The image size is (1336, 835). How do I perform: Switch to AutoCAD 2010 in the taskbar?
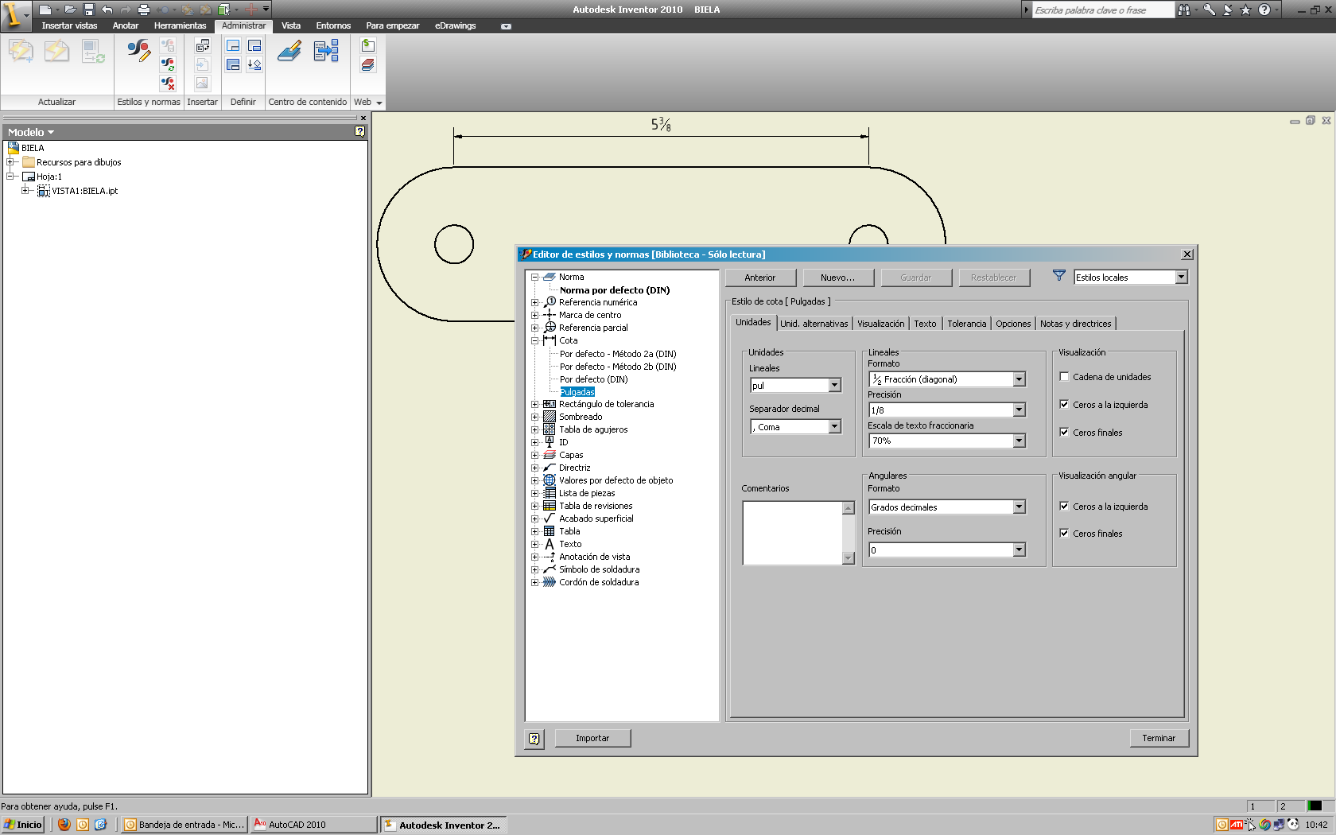pyautogui.click(x=313, y=825)
